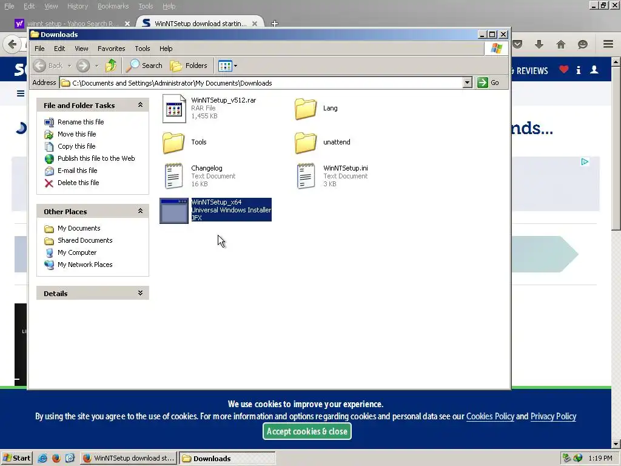Expand the Address bar dropdown
Screen dimensions: 621x466
pyautogui.click(x=468, y=83)
